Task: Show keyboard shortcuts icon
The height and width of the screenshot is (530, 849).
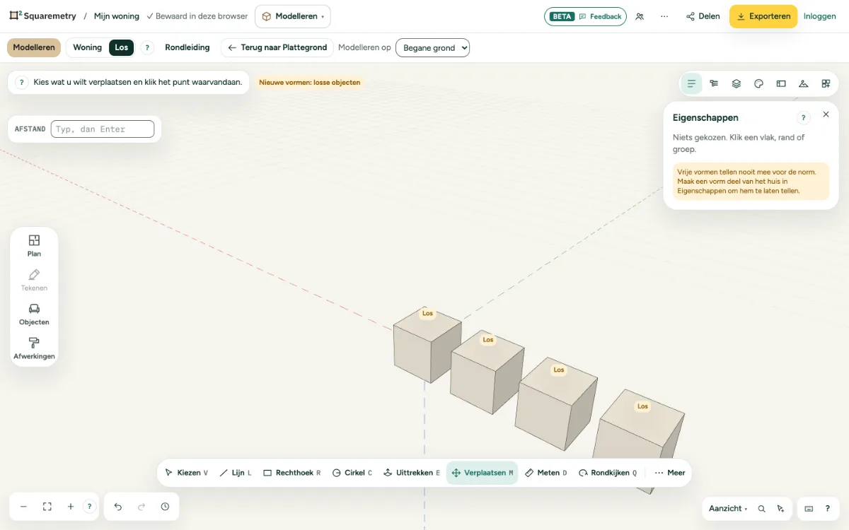Action: pos(809,509)
